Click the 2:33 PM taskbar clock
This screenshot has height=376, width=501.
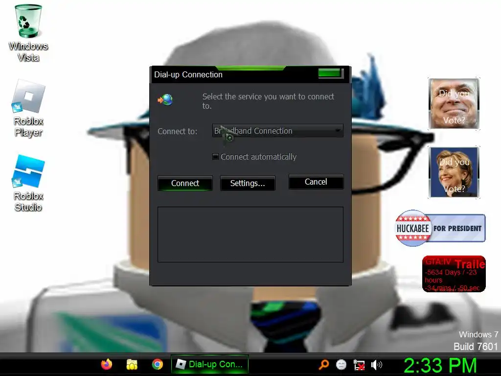[440, 365]
